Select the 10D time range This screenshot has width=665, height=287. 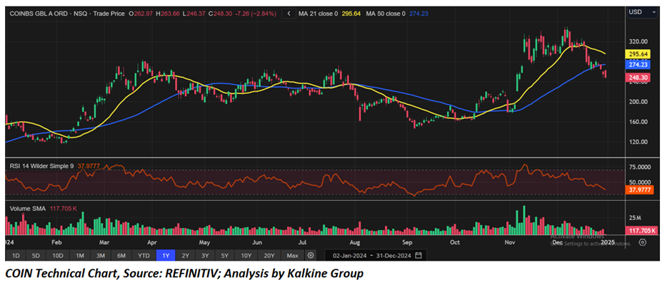click(58, 256)
